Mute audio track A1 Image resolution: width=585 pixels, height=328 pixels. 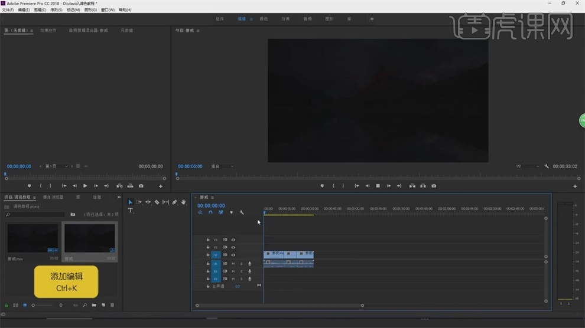[233, 264]
